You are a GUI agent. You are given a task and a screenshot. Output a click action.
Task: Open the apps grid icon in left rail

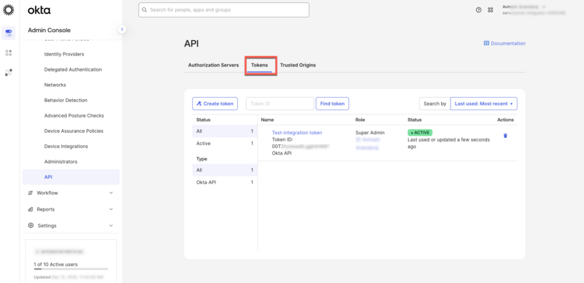tap(9, 53)
